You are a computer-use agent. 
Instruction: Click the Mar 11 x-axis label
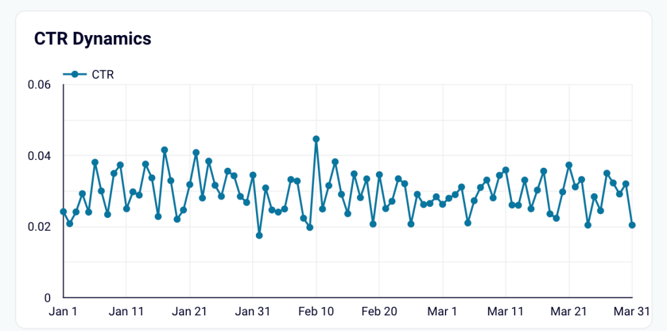(x=505, y=311)
